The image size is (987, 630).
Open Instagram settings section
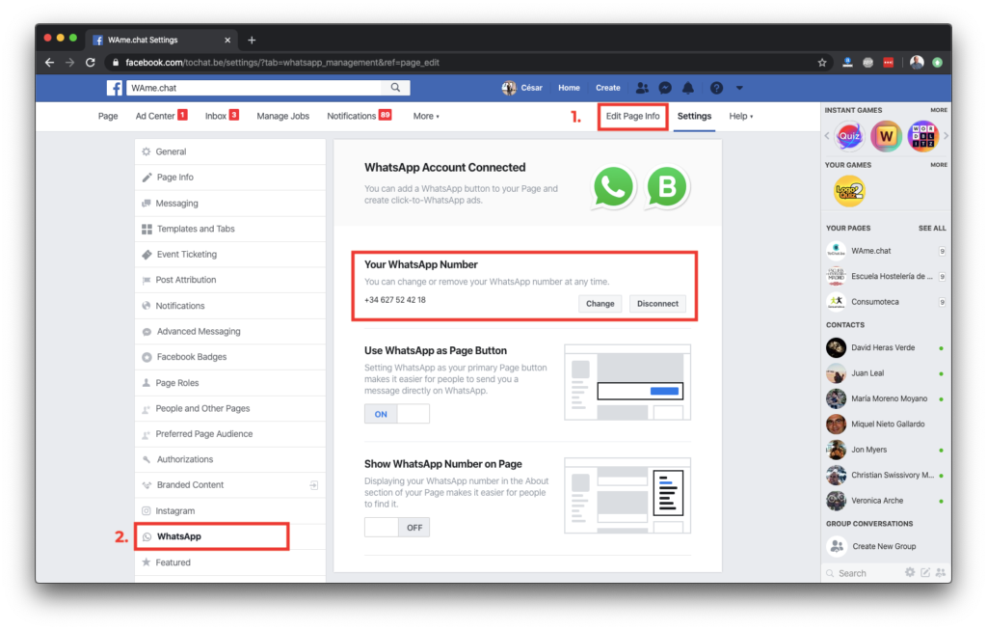tap(229, 511)
